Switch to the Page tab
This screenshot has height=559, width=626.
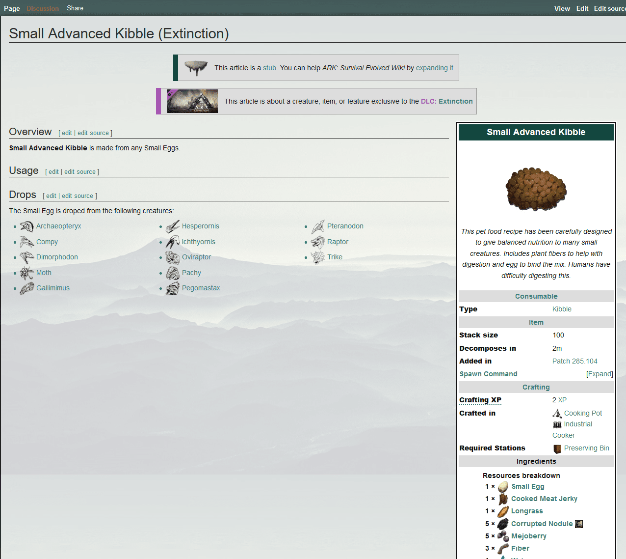pyautogui.click(x=12, y=8)
